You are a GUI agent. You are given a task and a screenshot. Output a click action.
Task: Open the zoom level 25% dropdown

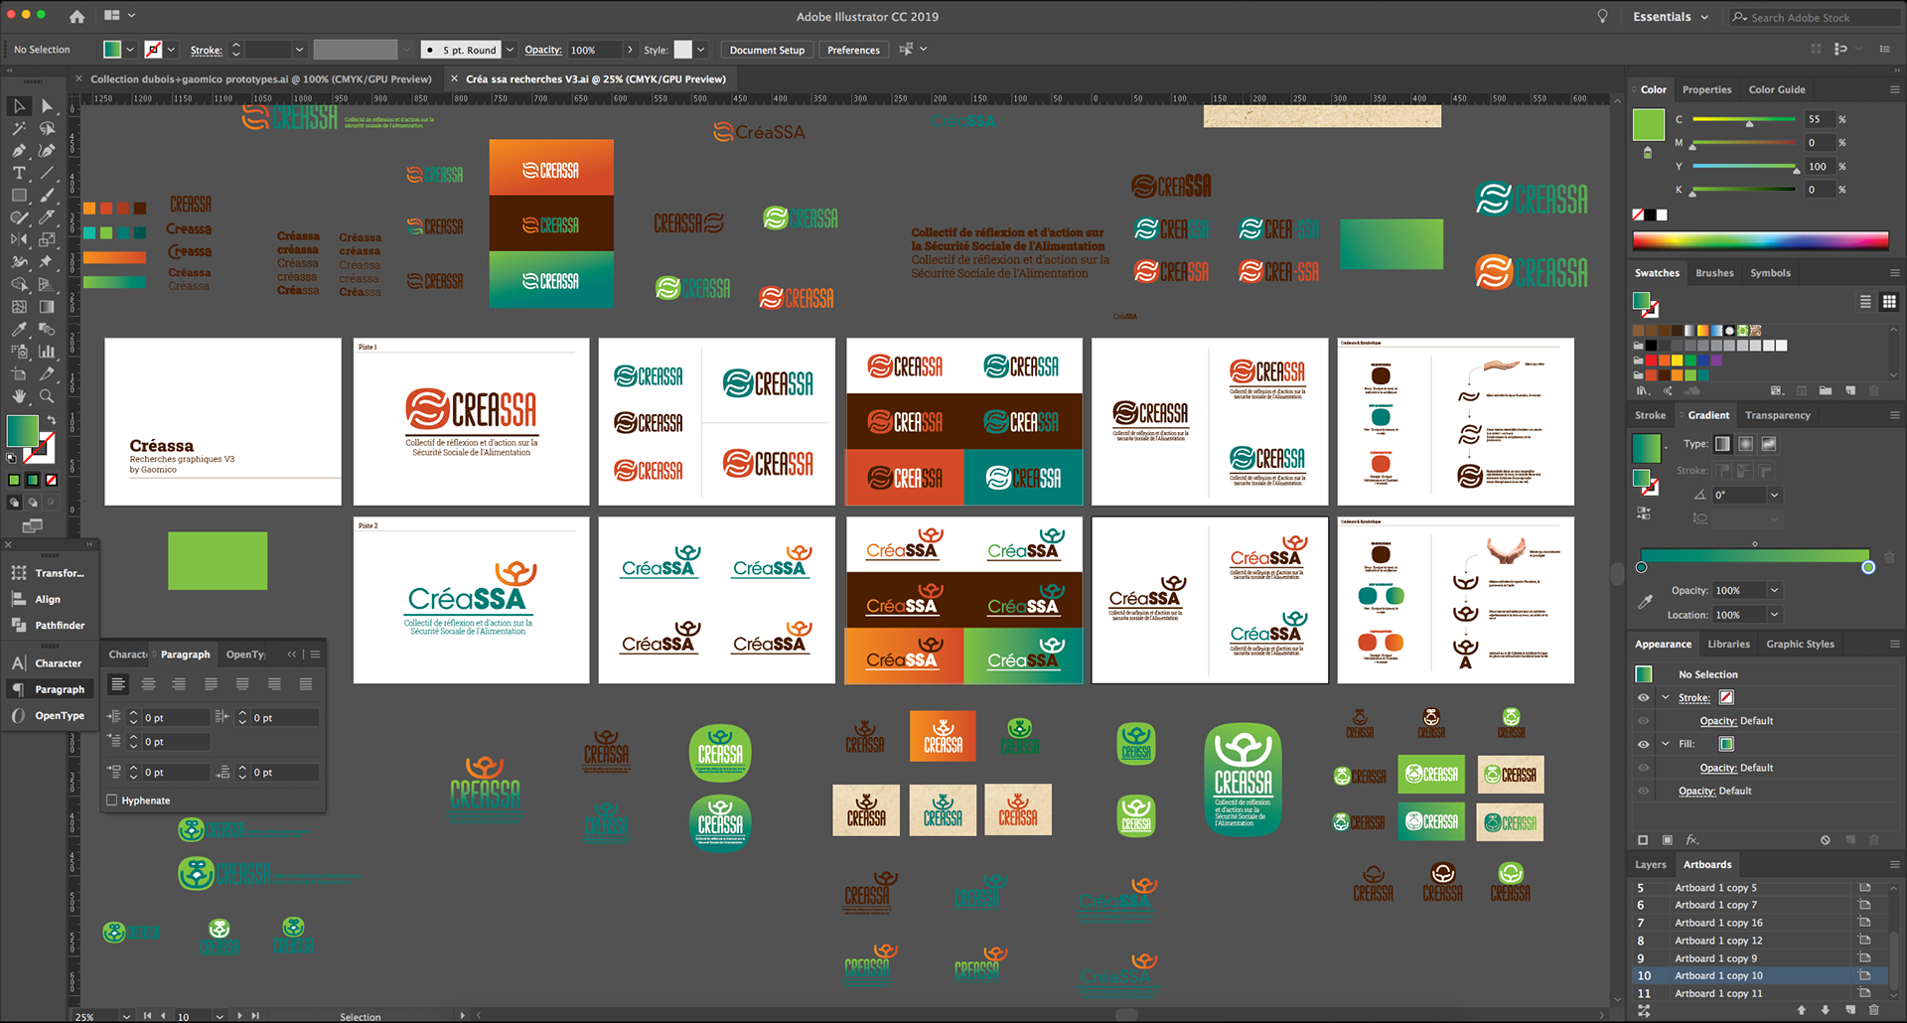coord(126,1016)
